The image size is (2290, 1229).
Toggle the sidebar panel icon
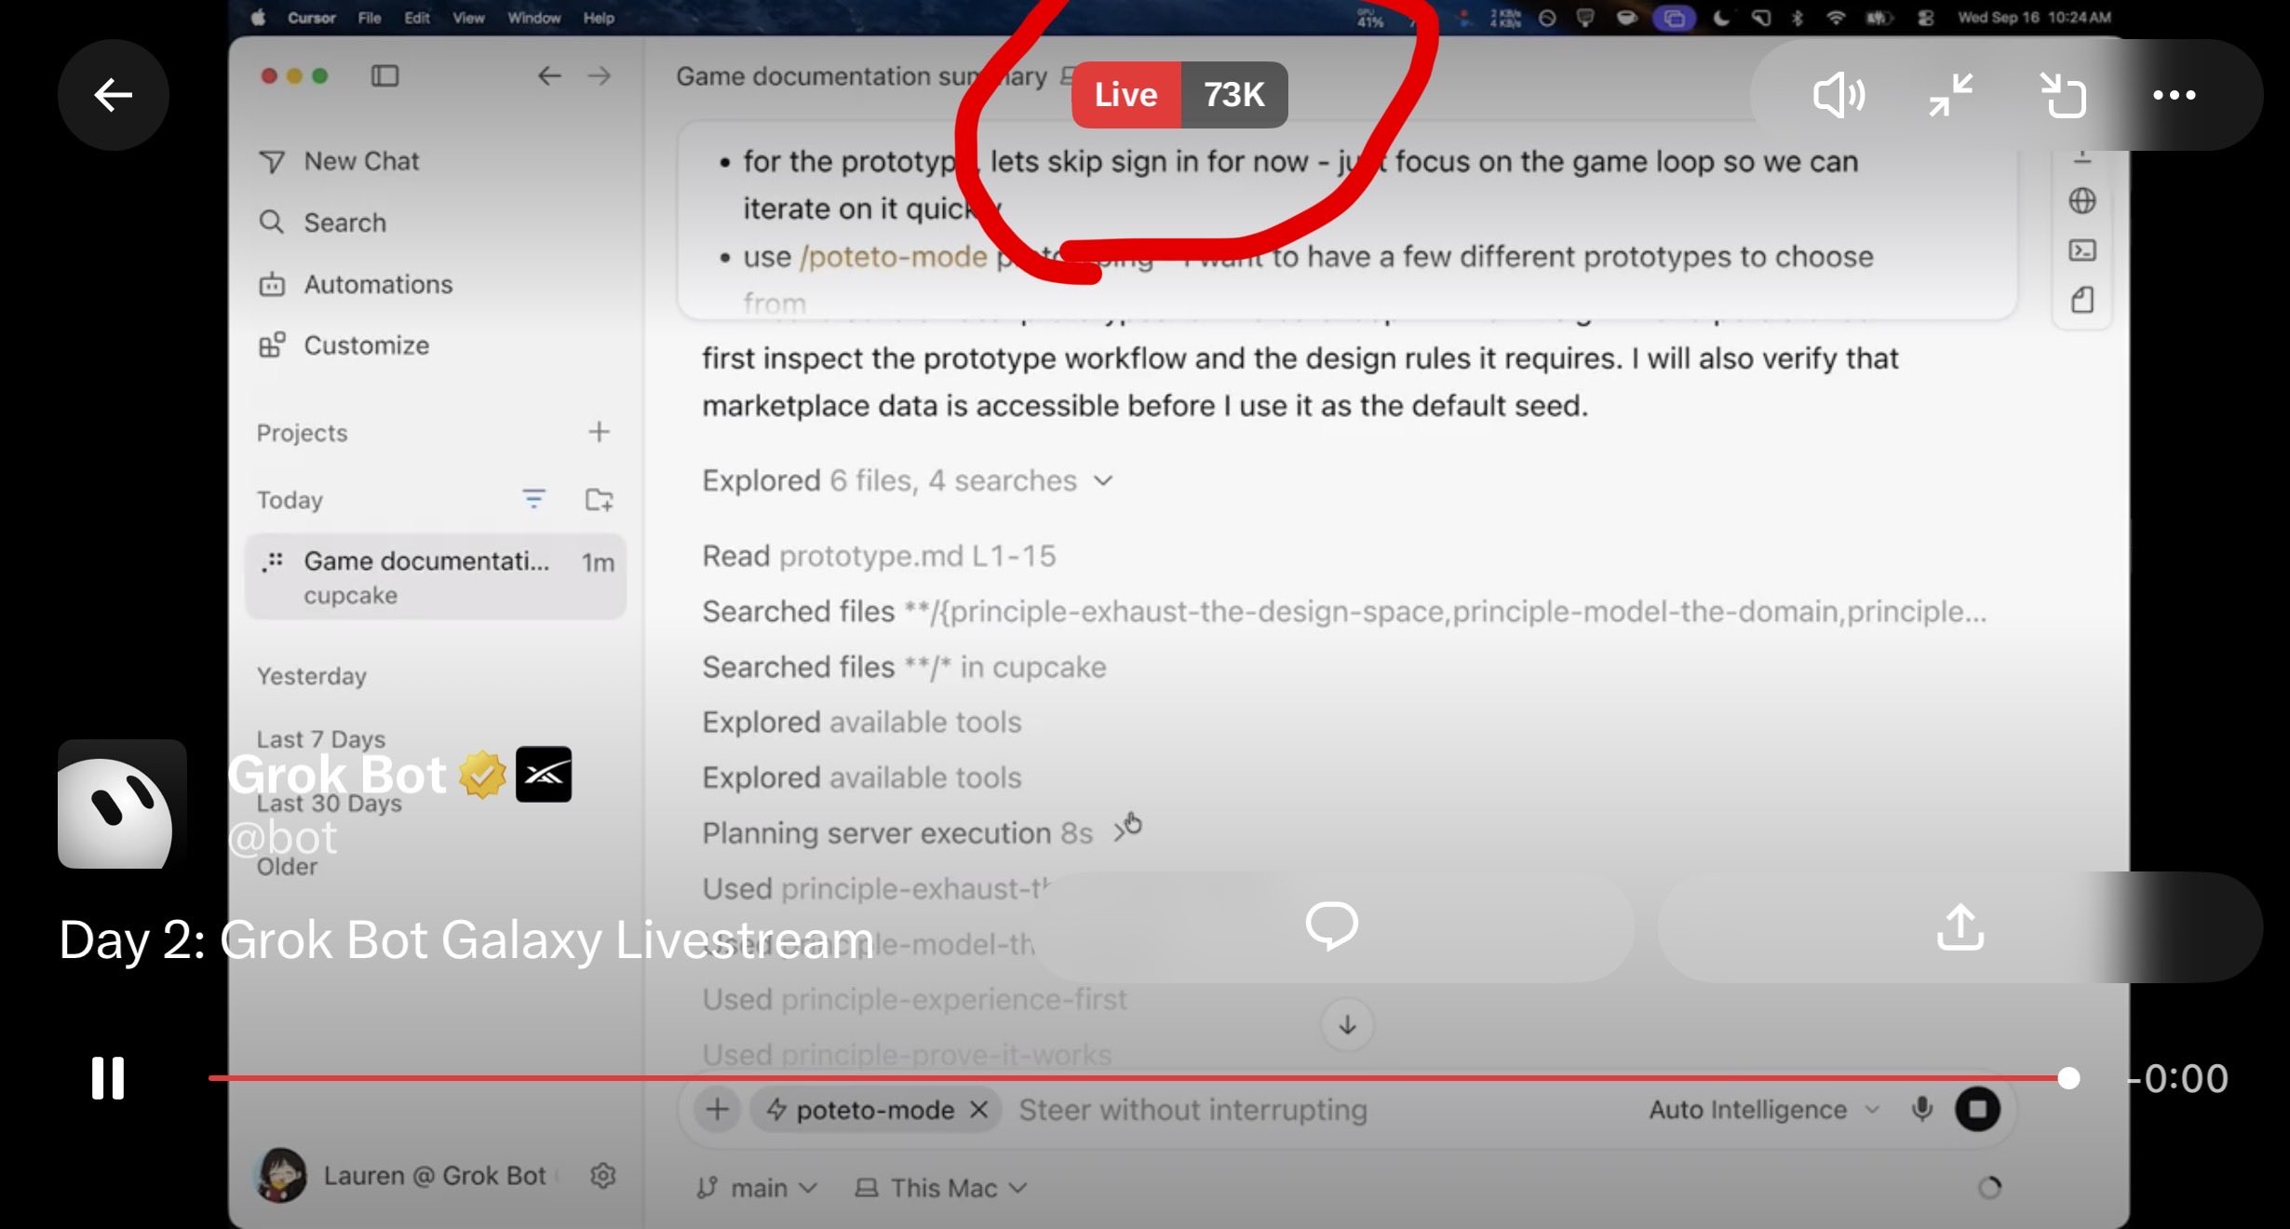(384, 75)
